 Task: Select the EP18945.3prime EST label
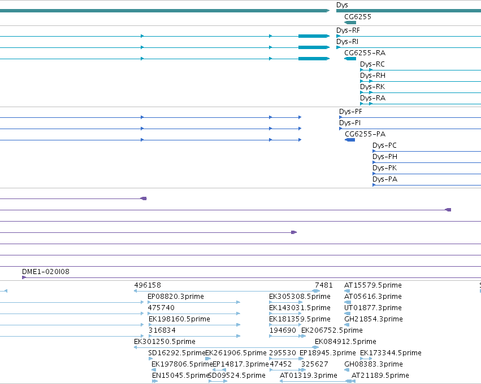(x=328, y=353)
